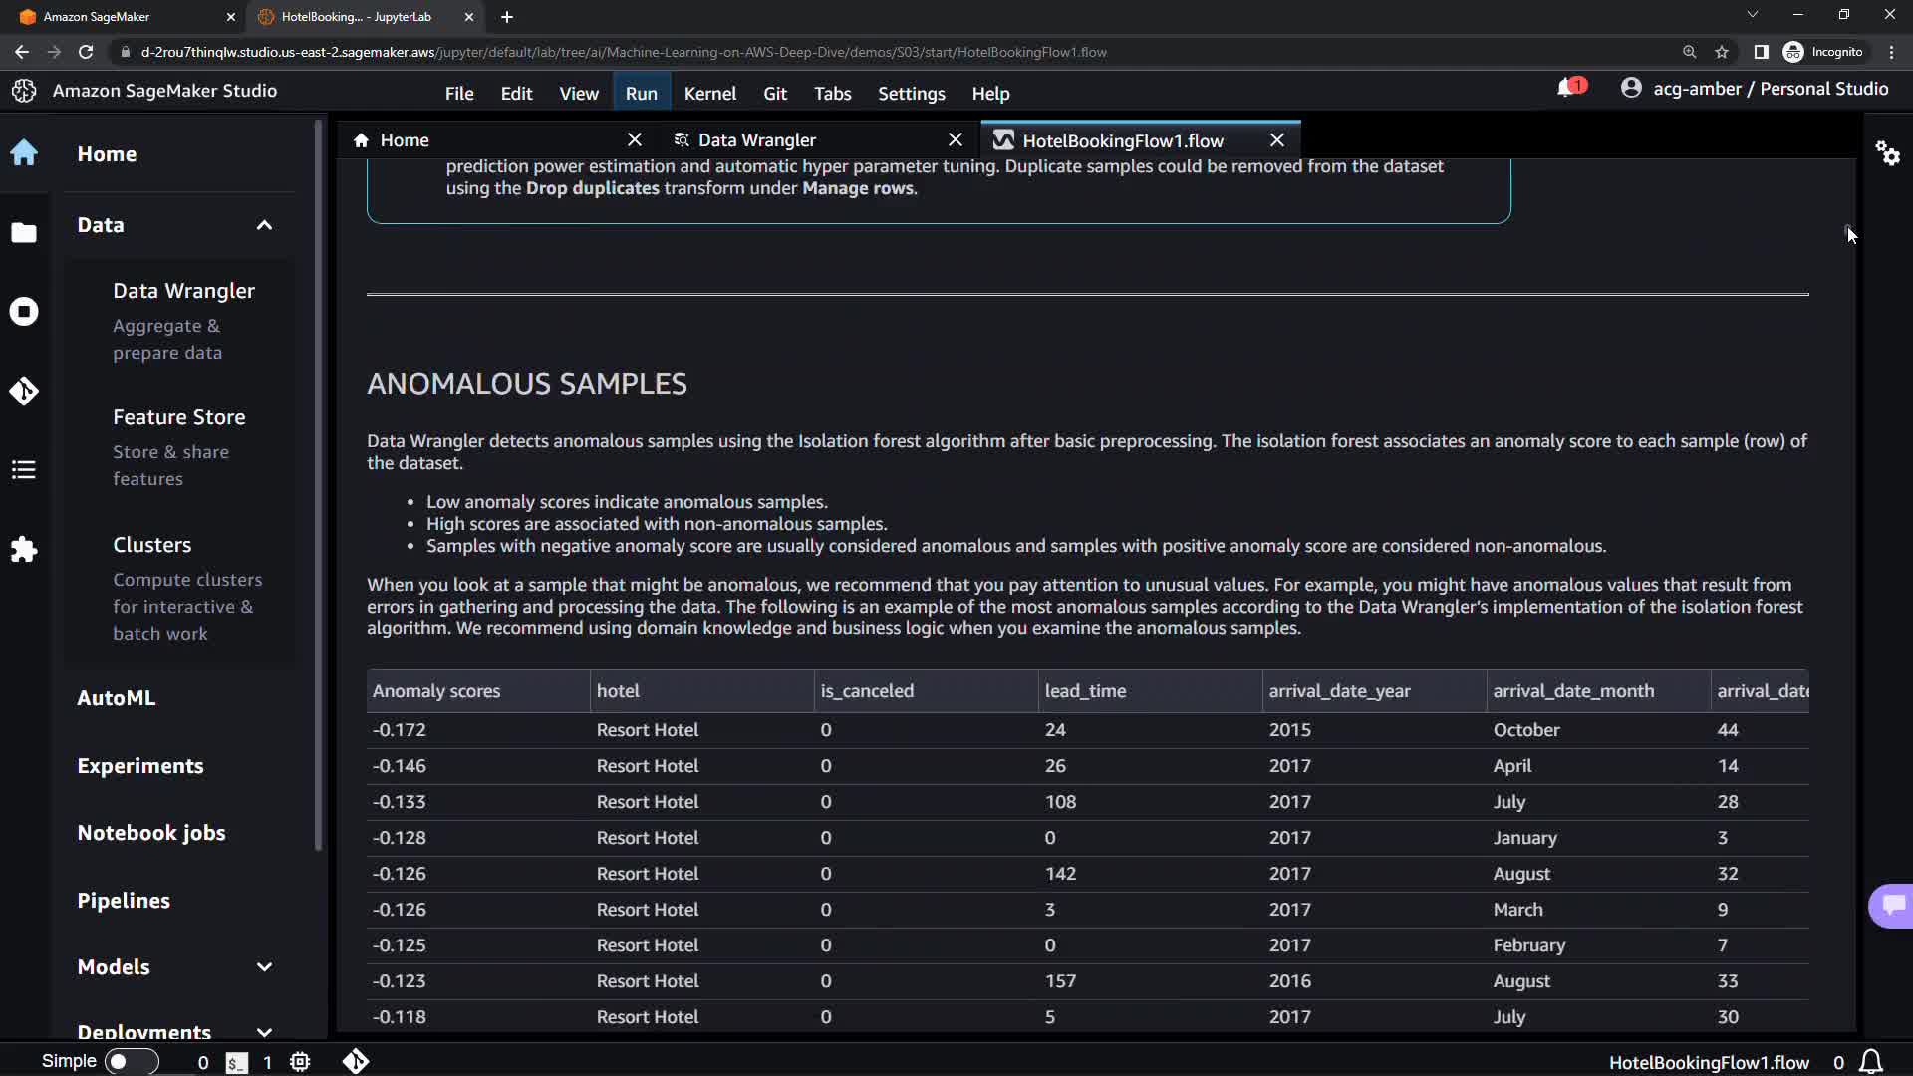The height and width of the screenshot is (1076, 1913).
Task: Open the File Browser folder icon
Action: [24, 232]
